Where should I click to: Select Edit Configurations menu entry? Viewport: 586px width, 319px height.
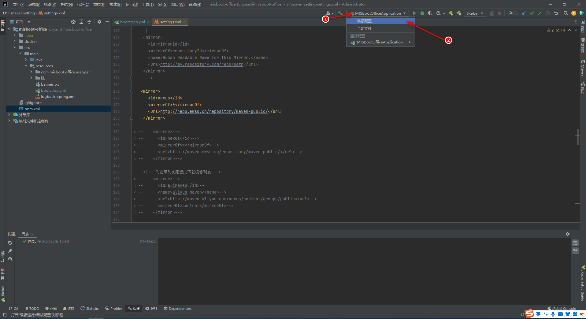pyautogui.click(x=380, y=21)
